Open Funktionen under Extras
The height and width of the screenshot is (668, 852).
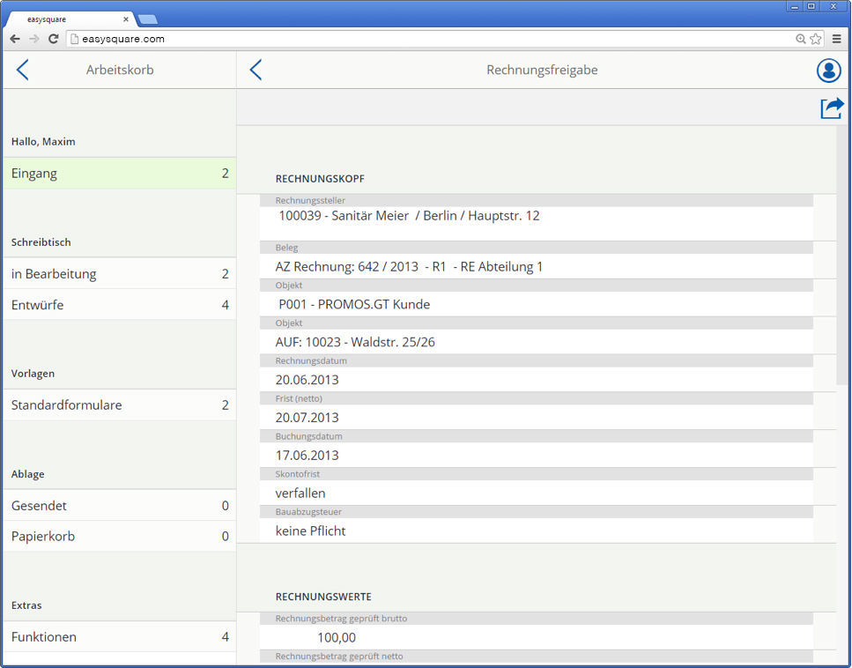[119, 637]
